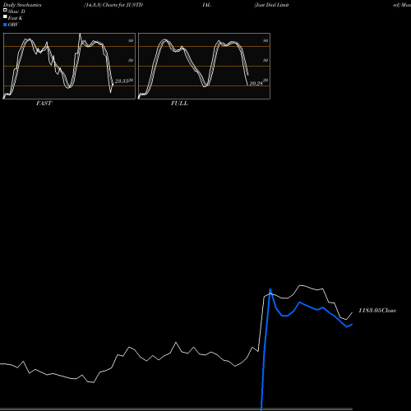Click the 'Charts for JUSTD' heading text
The height and width of the screenshot is (411, 411).
click(x=122, y=5)
